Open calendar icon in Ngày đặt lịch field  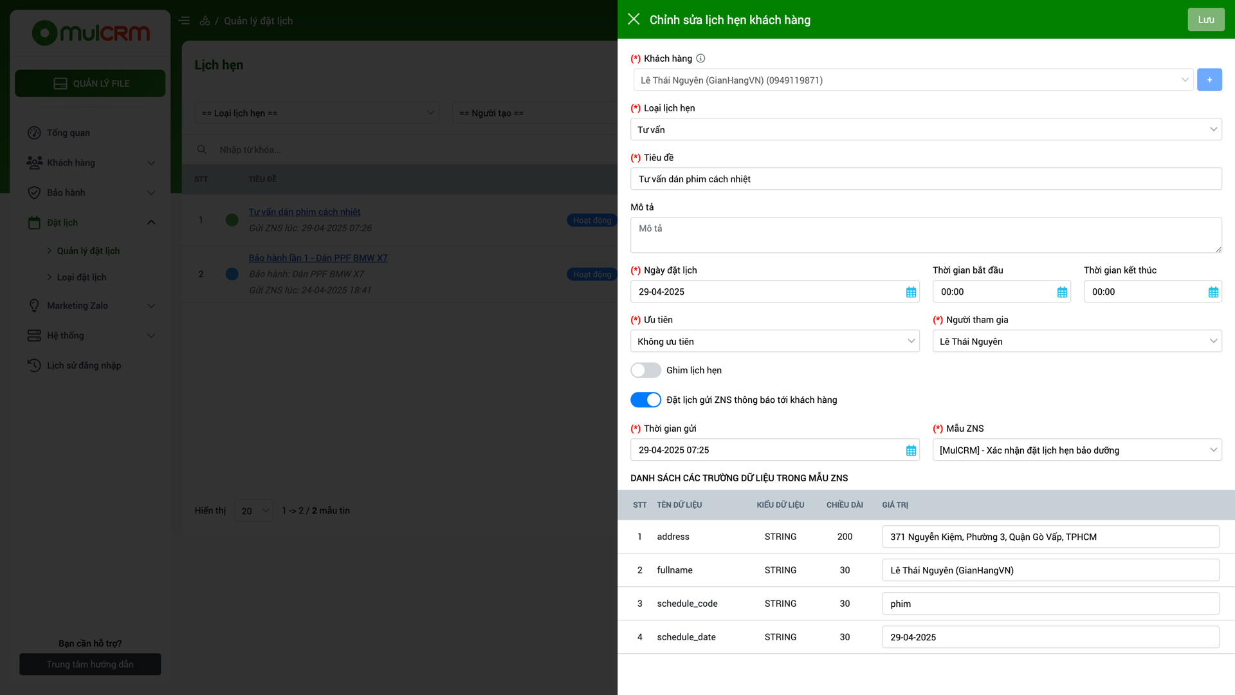point(911,292)
